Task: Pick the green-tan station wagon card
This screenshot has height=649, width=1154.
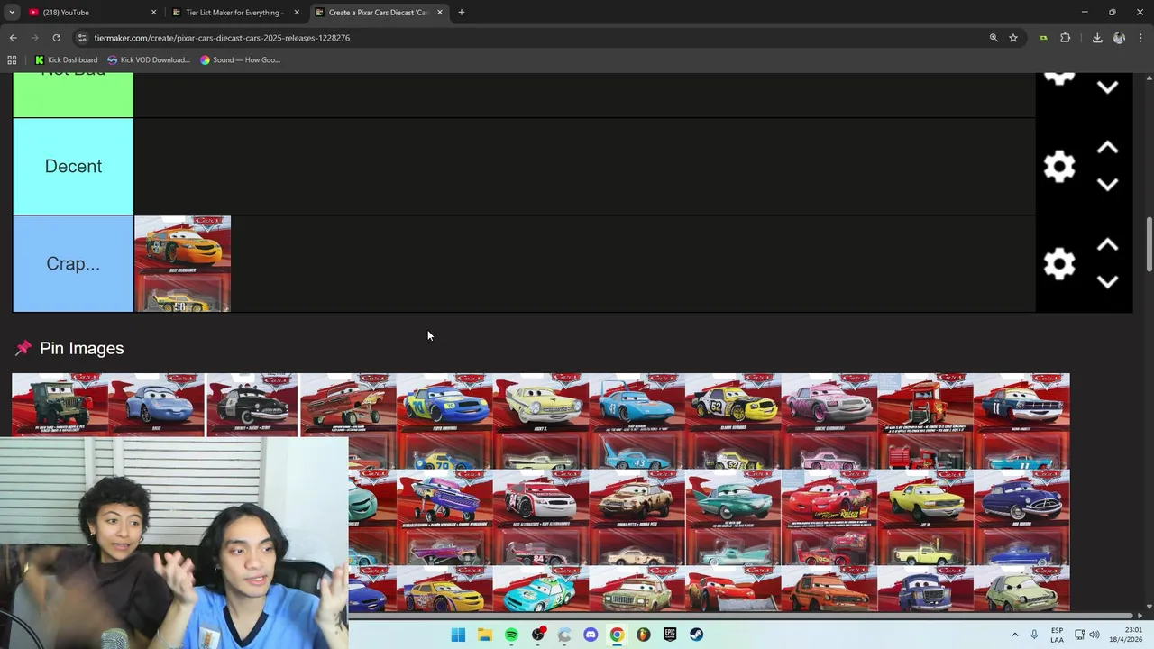Action: point(637,589)
